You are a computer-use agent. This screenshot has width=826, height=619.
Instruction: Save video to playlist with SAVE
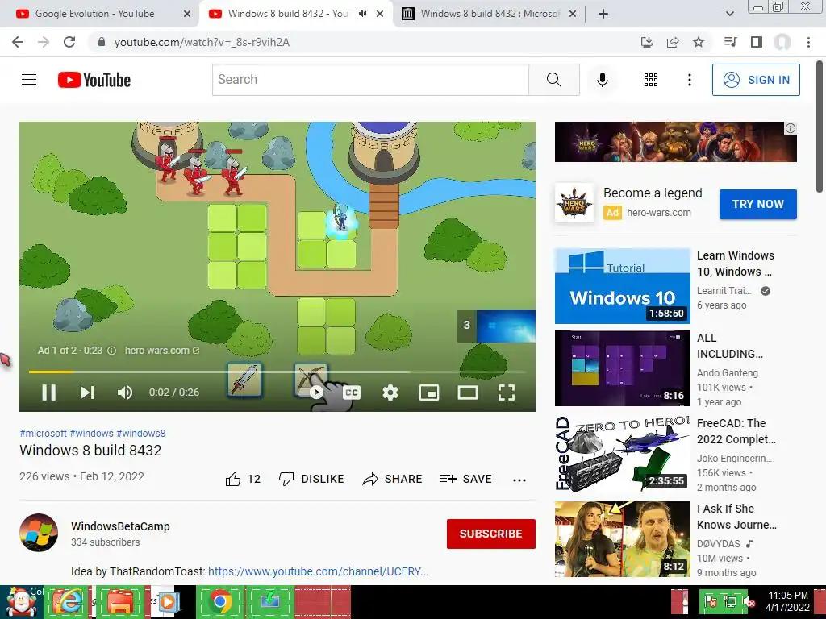coord(466,479)
